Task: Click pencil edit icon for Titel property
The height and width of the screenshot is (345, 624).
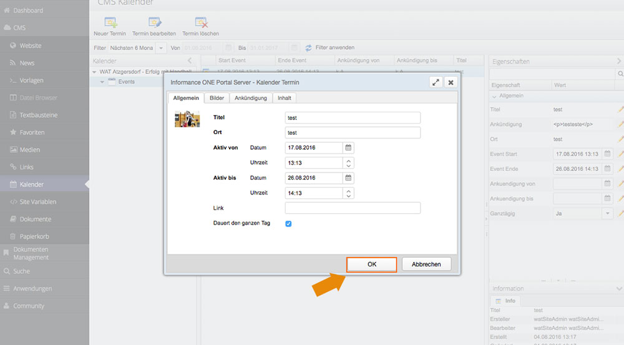Action: point(620,109)
